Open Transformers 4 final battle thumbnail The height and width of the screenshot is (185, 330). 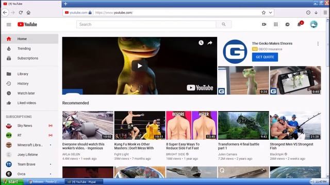(x=243, y=125)
